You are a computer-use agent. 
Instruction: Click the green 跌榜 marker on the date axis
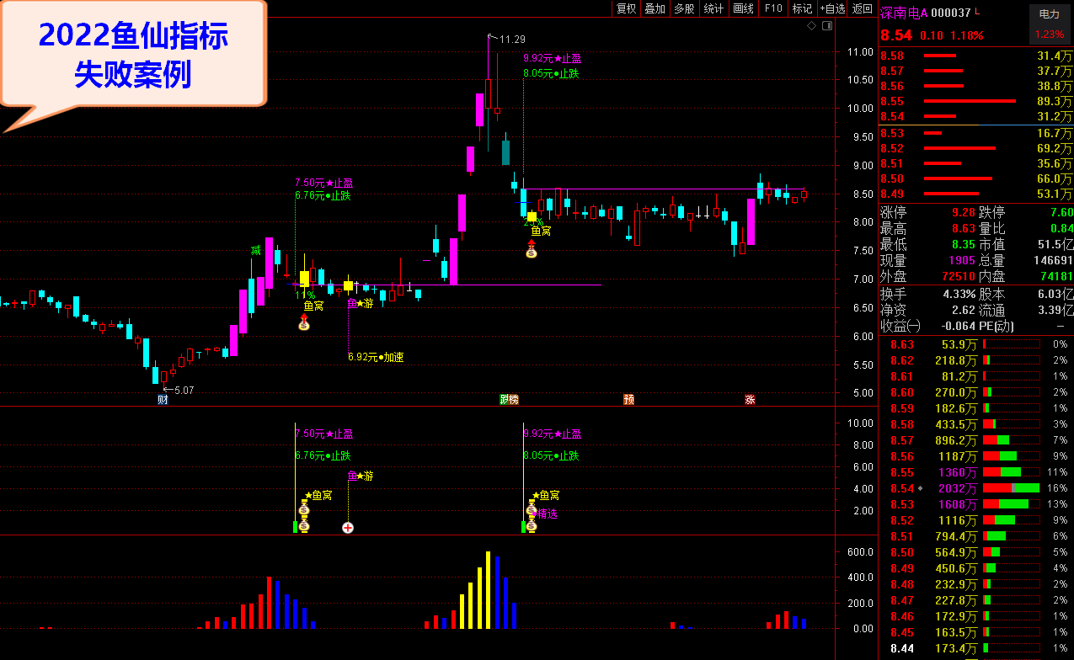coord(509,400)
